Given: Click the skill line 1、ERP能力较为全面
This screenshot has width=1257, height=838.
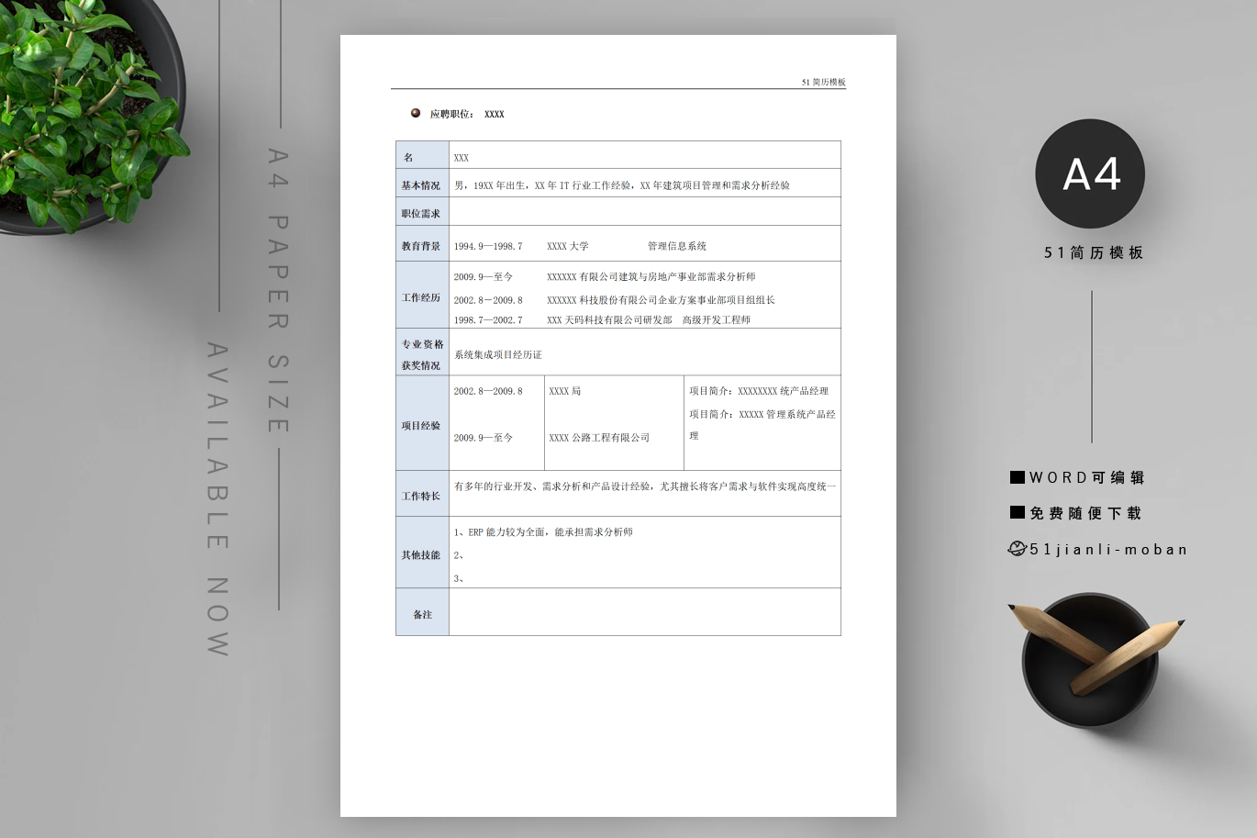Looking at the screenshot, I should coord(543,532).
